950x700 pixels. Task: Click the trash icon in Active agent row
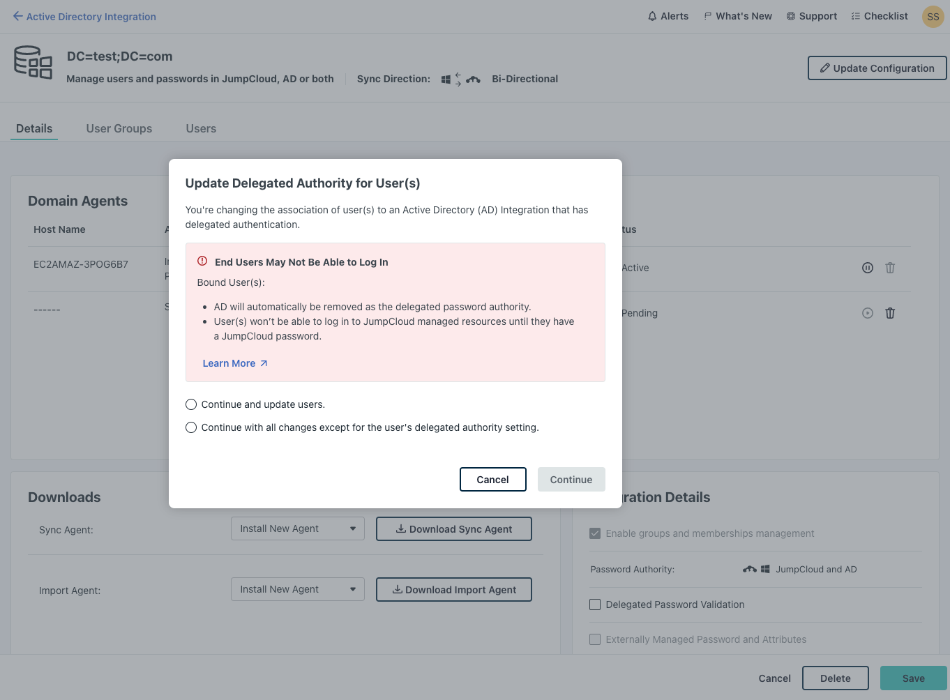pyautogui.click(x=890, y=268)
